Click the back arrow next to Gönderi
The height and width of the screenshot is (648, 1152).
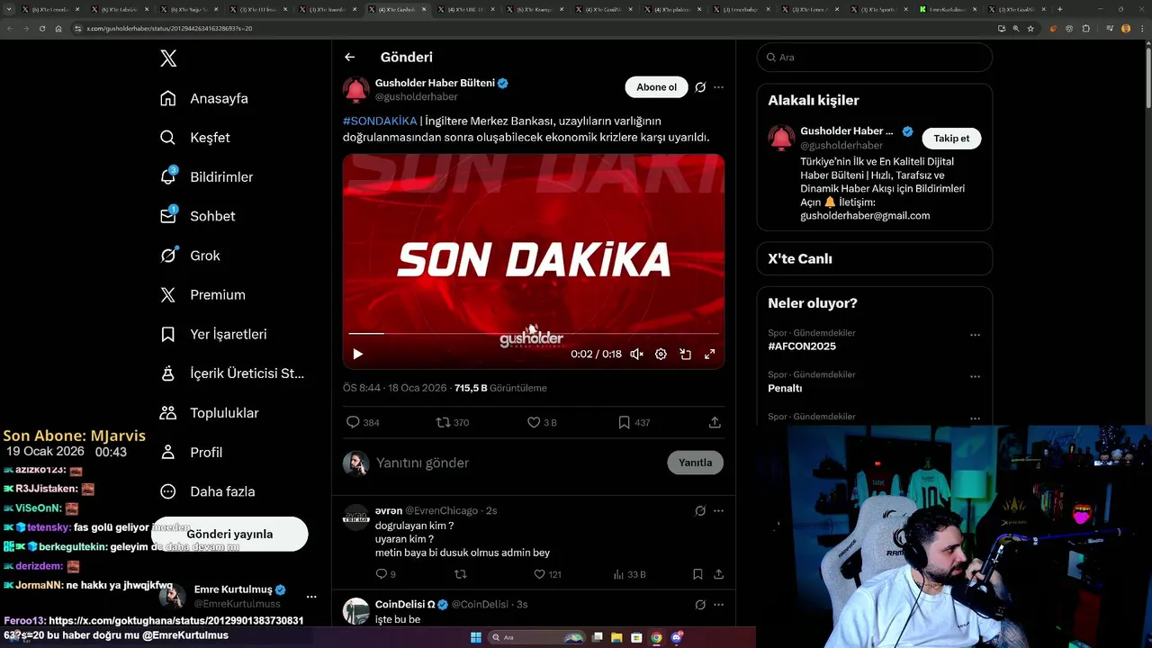pyautogui.click(x=350, y=57)
